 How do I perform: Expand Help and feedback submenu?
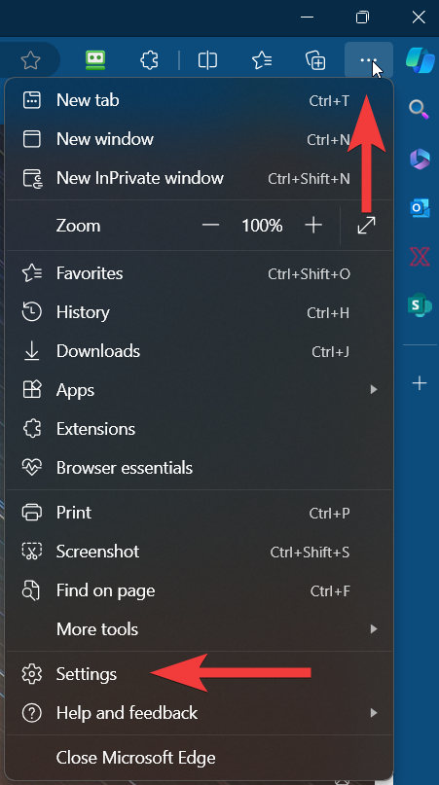pos(374,712)
